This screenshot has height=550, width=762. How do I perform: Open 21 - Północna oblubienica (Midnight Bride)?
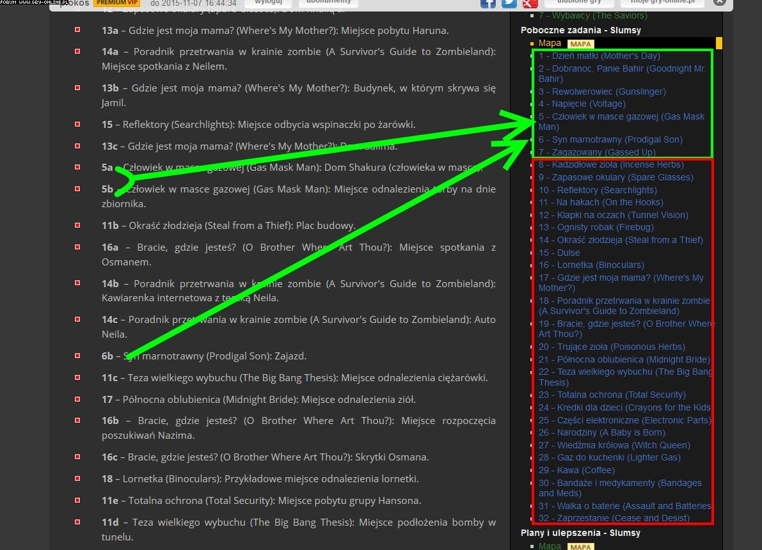click(x=624, y=359)
